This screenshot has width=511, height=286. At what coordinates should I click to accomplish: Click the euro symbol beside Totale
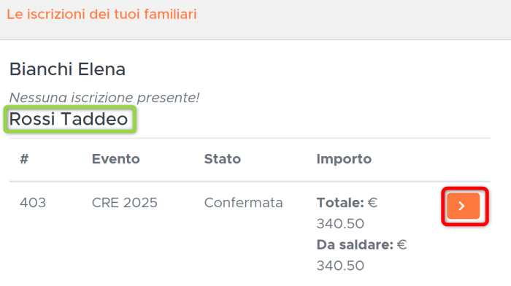click(x=372, y=203)
